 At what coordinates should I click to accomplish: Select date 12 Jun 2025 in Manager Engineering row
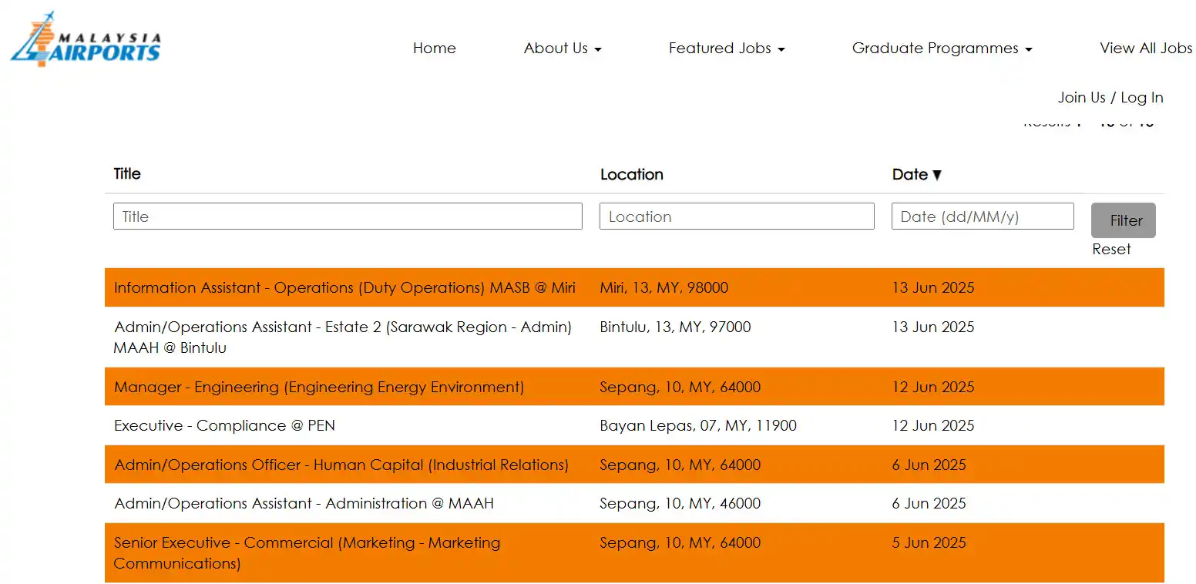tap(933, 387)
